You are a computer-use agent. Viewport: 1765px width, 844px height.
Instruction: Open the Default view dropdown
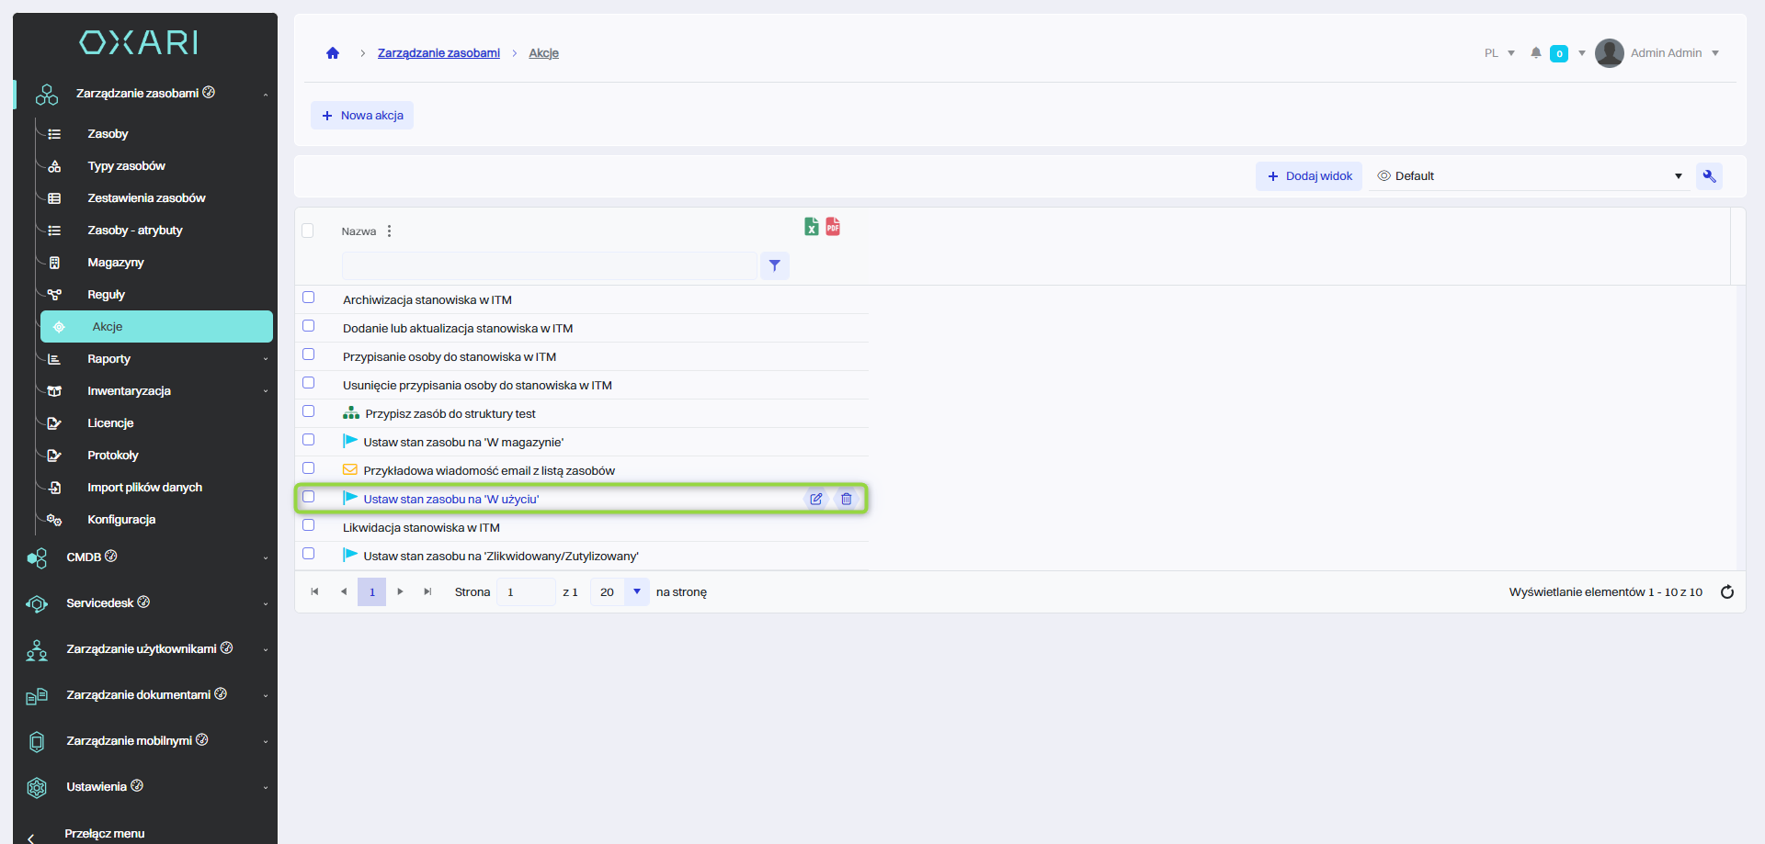click(x=1530, y=176)
